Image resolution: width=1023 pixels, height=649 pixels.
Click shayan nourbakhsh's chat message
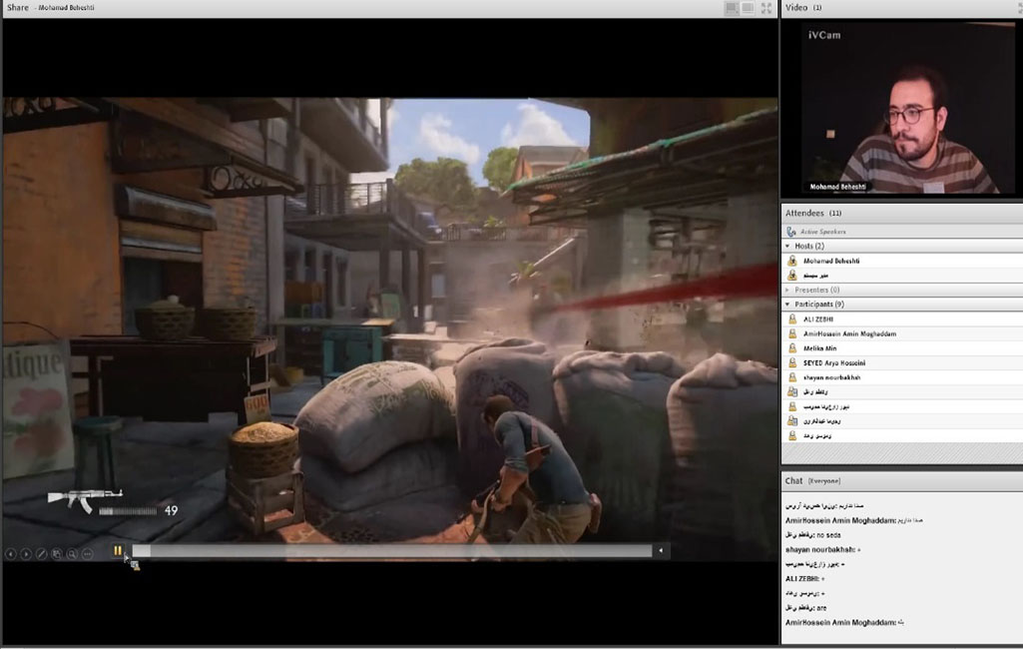[x=822, y=550]
